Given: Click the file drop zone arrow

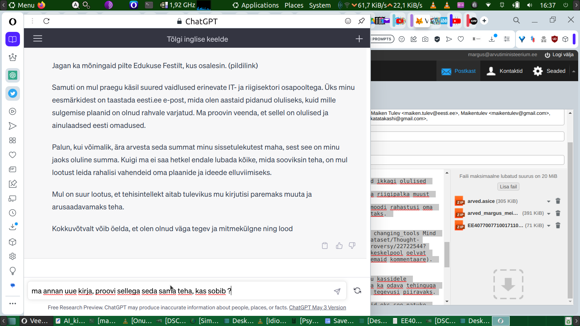Looking at the screenshot, I should 508,284.
